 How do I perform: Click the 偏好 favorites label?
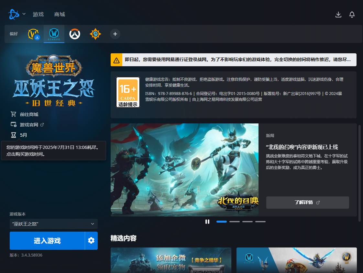click(x=14, y=34)
